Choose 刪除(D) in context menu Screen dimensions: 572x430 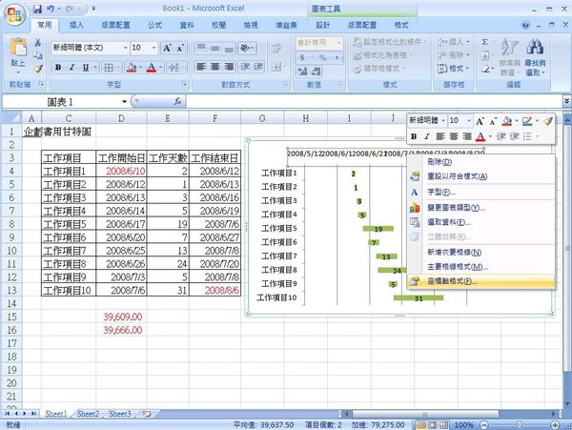[x=480, y=162]
